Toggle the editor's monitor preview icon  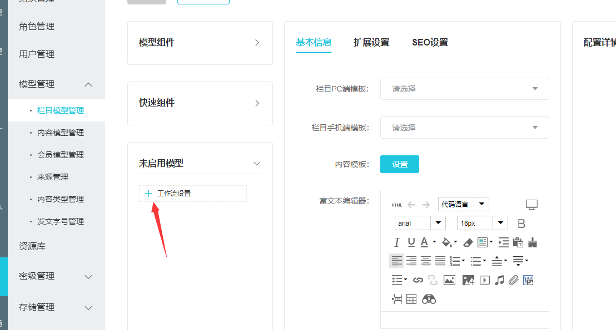(532, 205)
